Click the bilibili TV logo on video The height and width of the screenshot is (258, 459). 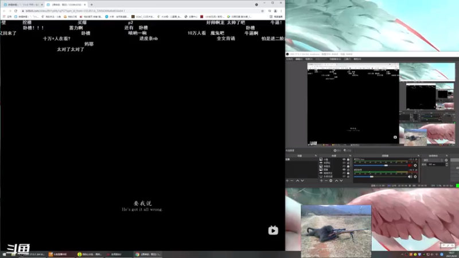[273, 230]
